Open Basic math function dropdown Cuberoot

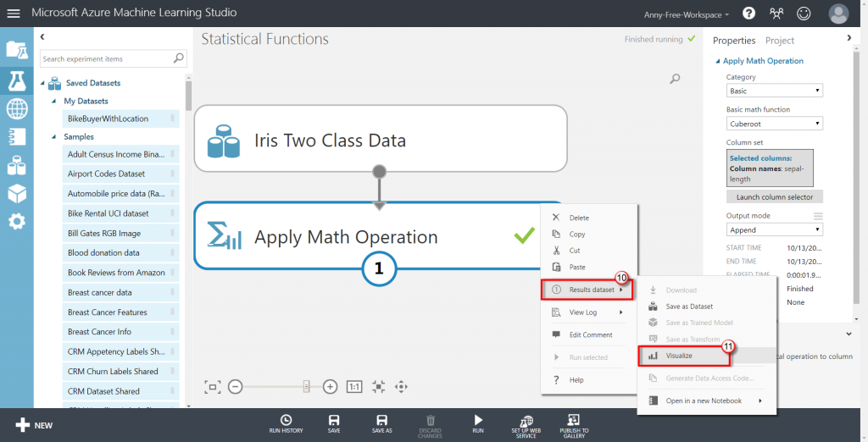pyautogui.click(x=775, y=124)
